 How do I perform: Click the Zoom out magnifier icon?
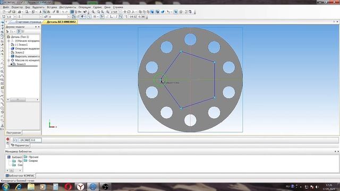(103, 12)
